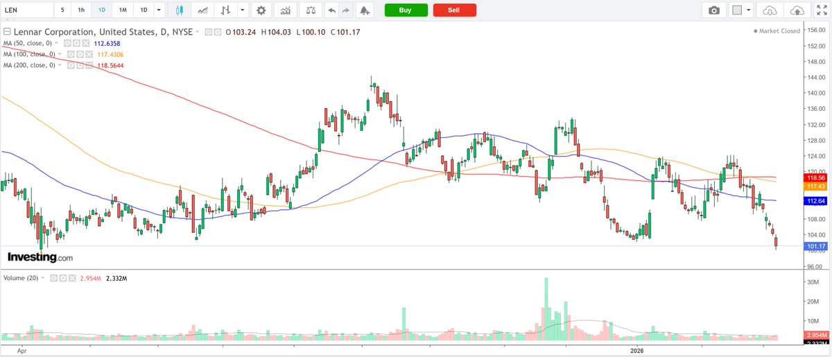Select the bar chart type icon
The height and width of the screenshot is (357, 832).
(x=224, y=10)
